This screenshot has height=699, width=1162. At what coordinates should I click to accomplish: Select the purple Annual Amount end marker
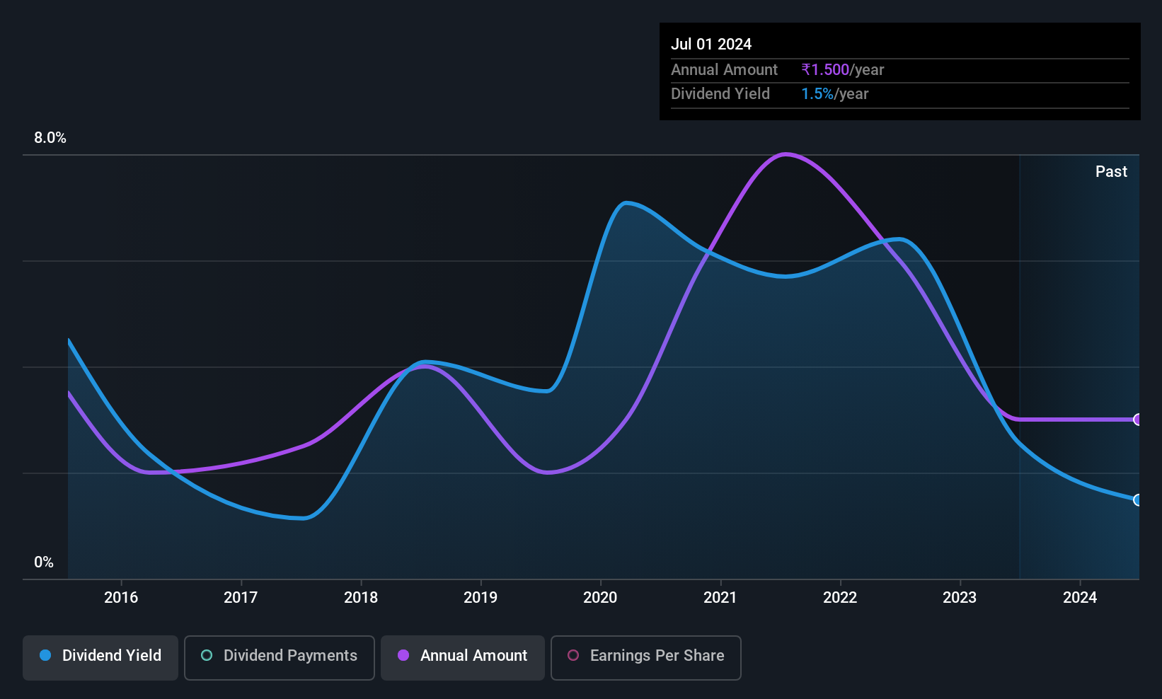pyautogui.click(x=1138, y=420)
